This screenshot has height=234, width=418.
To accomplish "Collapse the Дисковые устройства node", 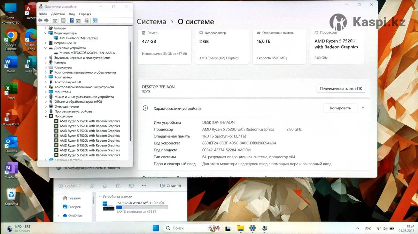I will [46, 48].
